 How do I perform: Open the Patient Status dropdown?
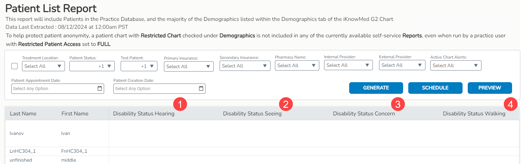pyautogui.click(x=92, y=66)
